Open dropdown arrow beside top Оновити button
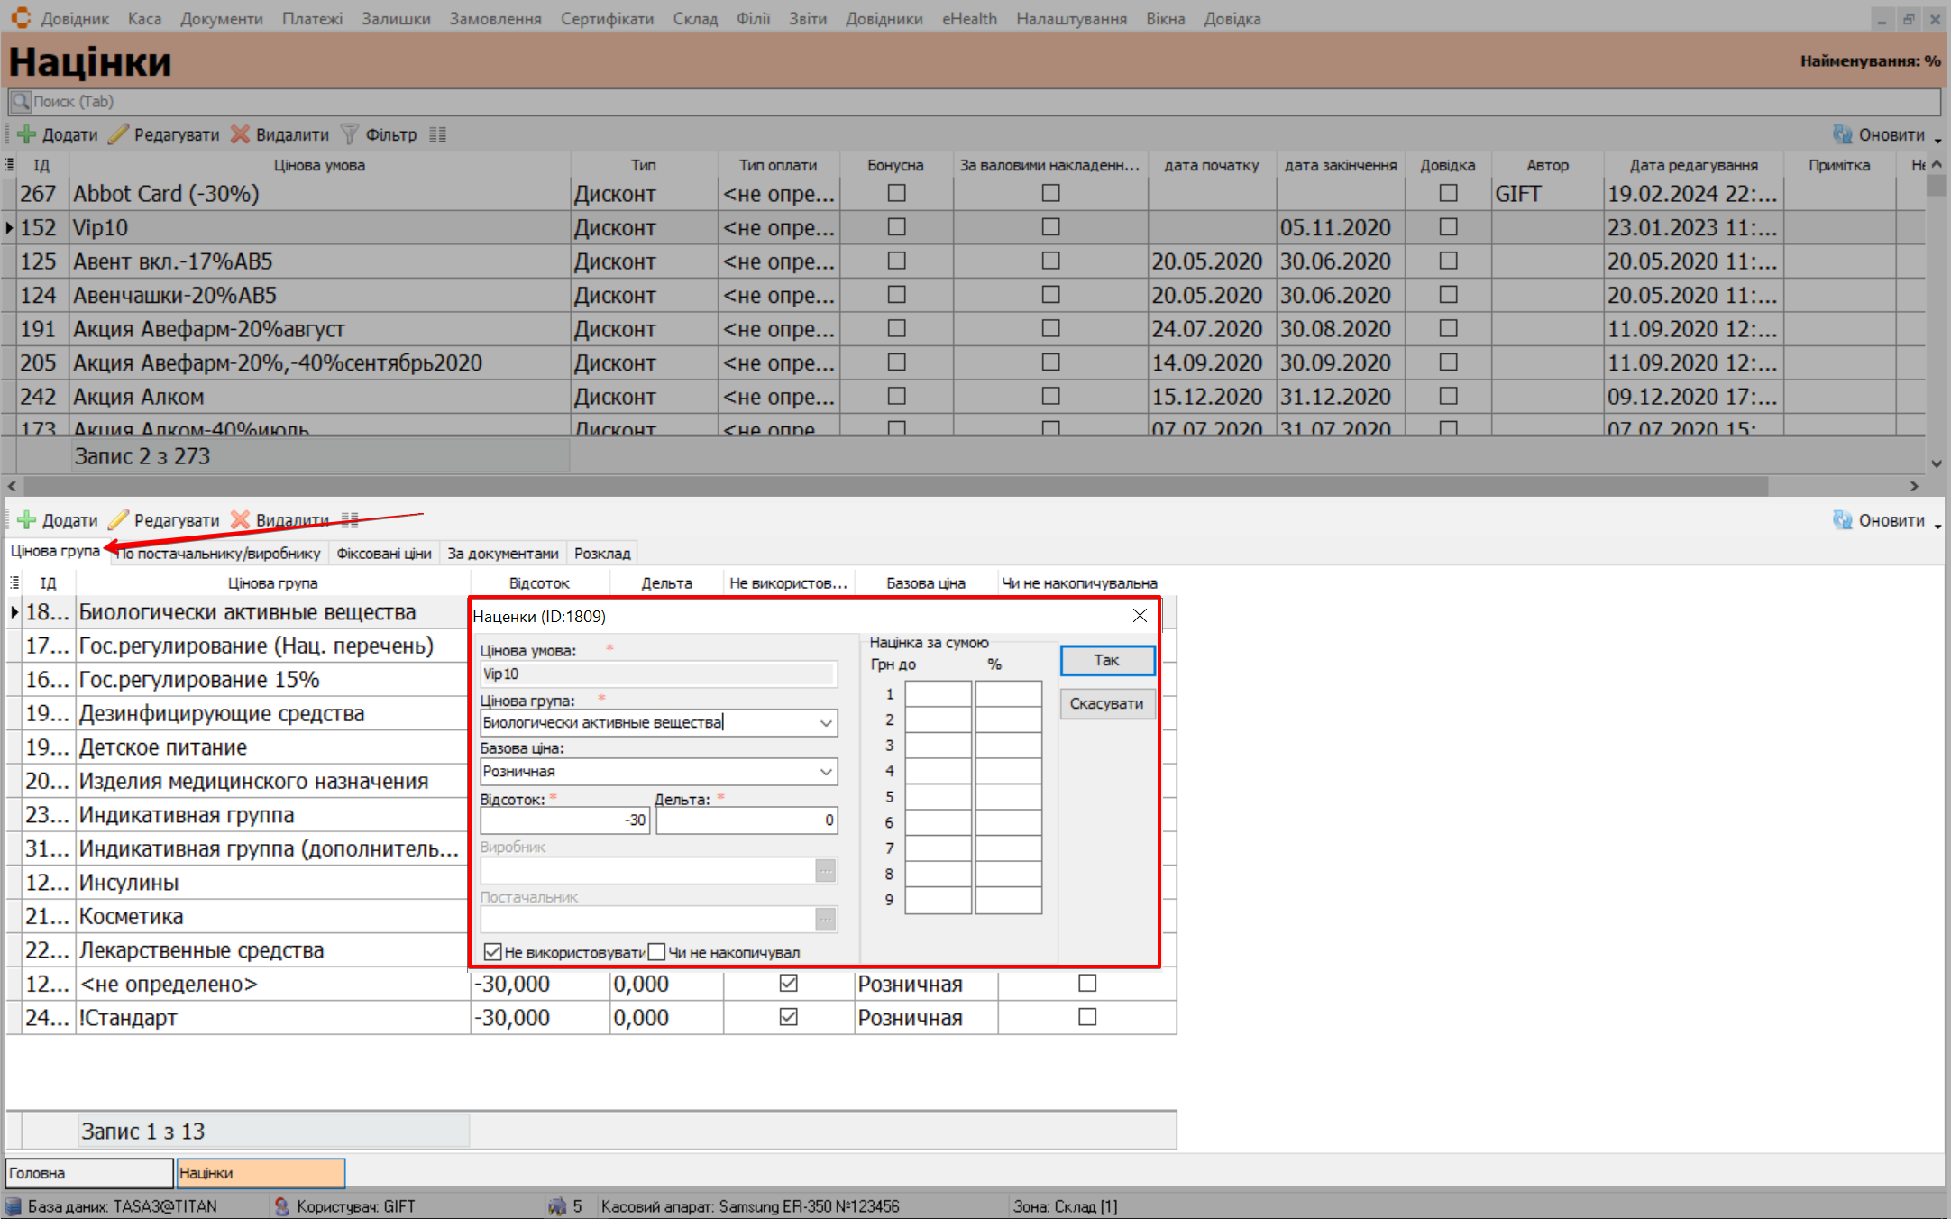The width and height of the screenshot is (1951, 1219). pyautogui.click(x=1937, y=140)
